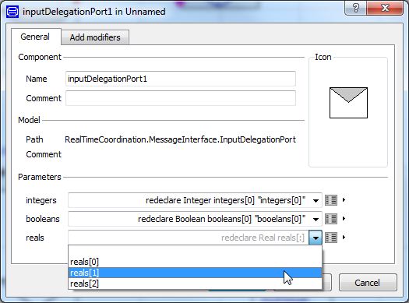The height and width of the screenshot is (303, 409).
Task: Expand the booleans context arrow
Action: [x=344, y=219]
